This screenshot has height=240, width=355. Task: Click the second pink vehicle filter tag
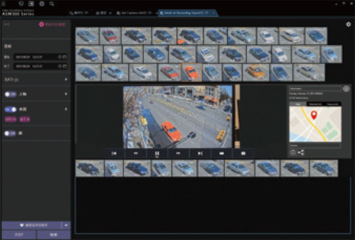pos(24,119)
